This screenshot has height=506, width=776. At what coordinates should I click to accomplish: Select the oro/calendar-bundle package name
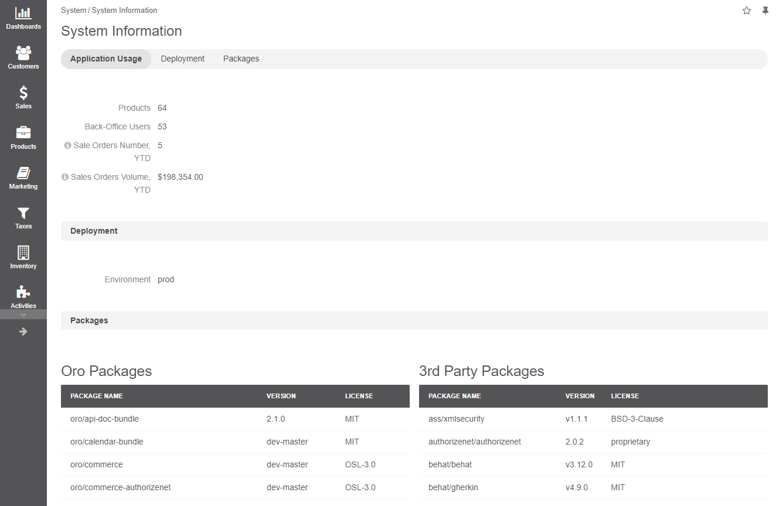[107, 442]
